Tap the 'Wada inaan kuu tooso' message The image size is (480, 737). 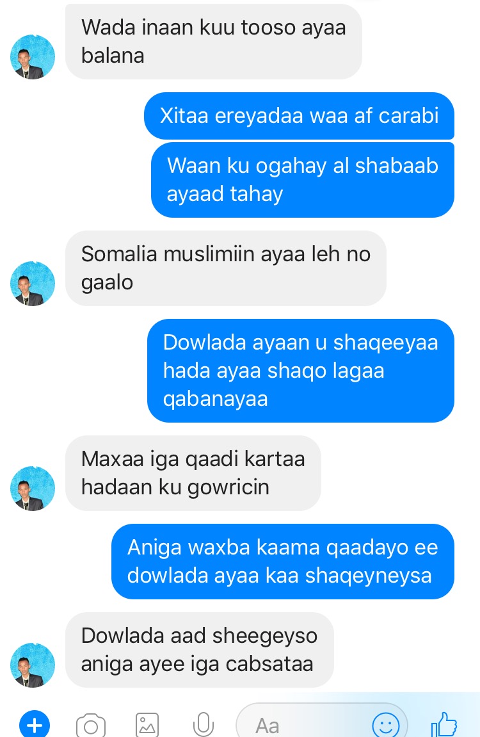(213, 42)
